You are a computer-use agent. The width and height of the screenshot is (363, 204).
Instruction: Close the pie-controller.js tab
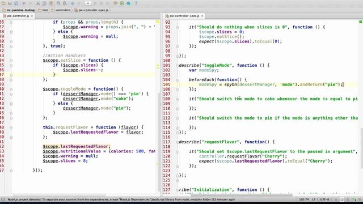[x=32, y=16]
